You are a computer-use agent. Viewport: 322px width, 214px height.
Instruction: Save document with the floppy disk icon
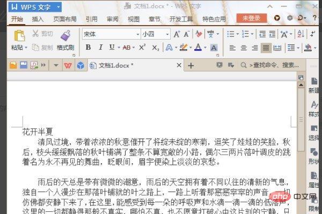click(x=24, y=65)
